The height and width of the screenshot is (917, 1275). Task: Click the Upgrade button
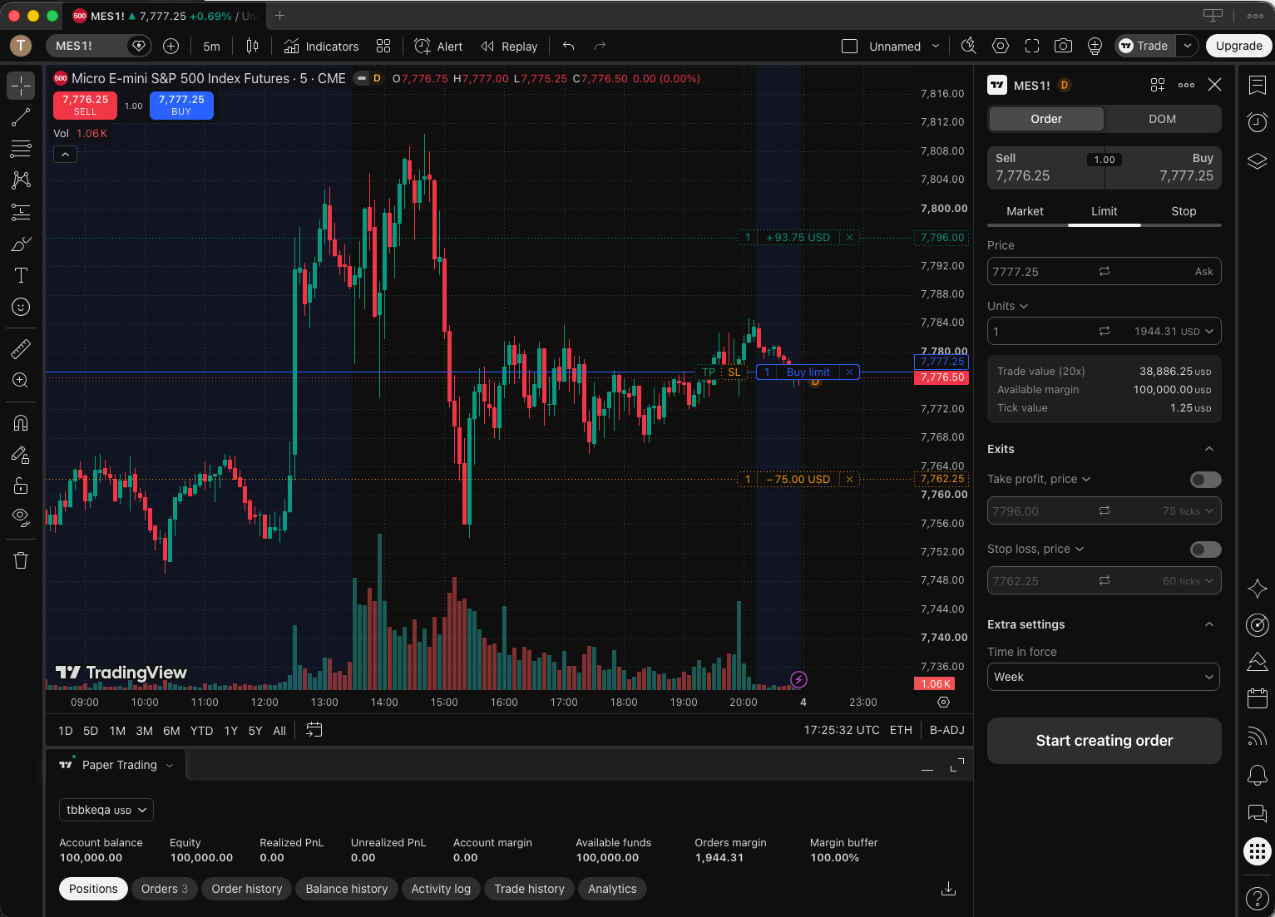point(1239,46)
